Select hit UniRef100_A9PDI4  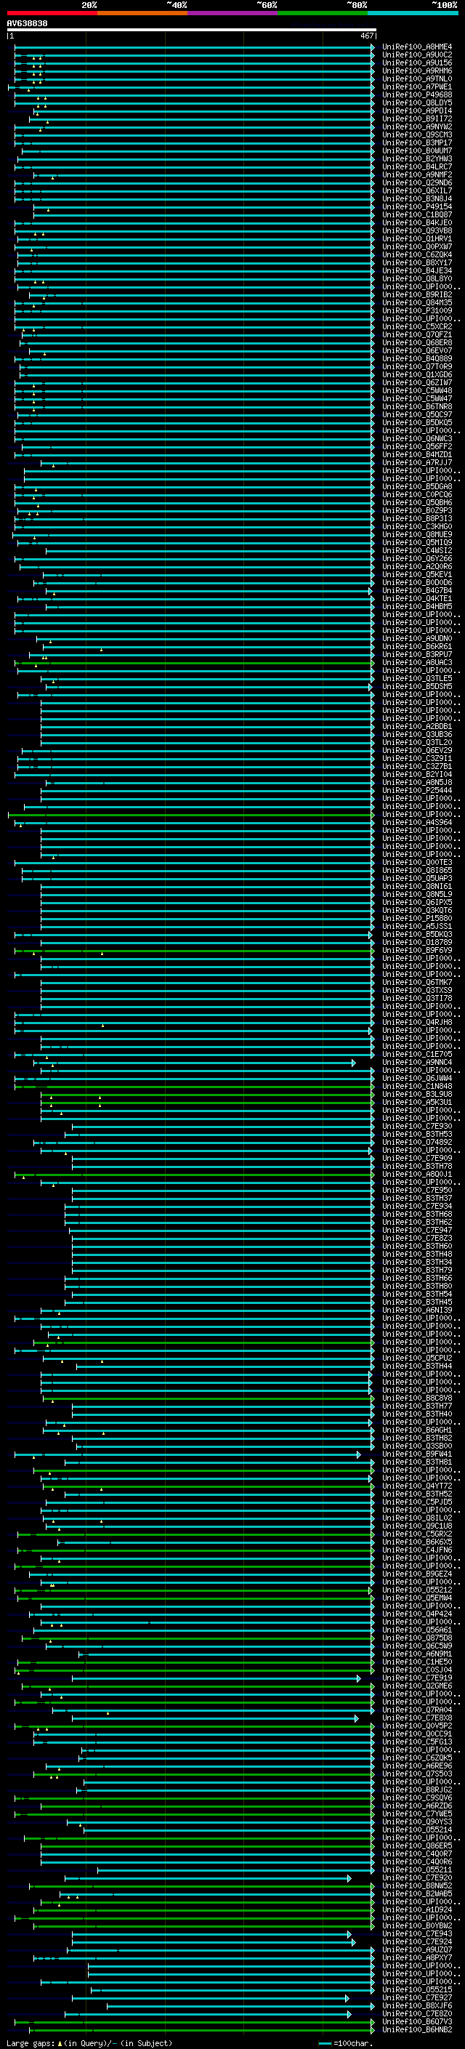point(416,110)
